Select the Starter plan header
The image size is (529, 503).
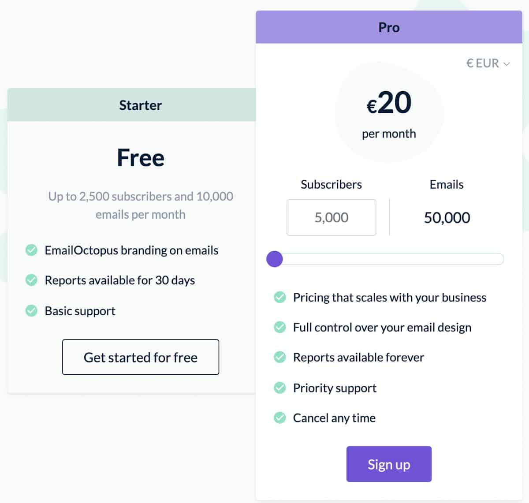pos(140,105)
